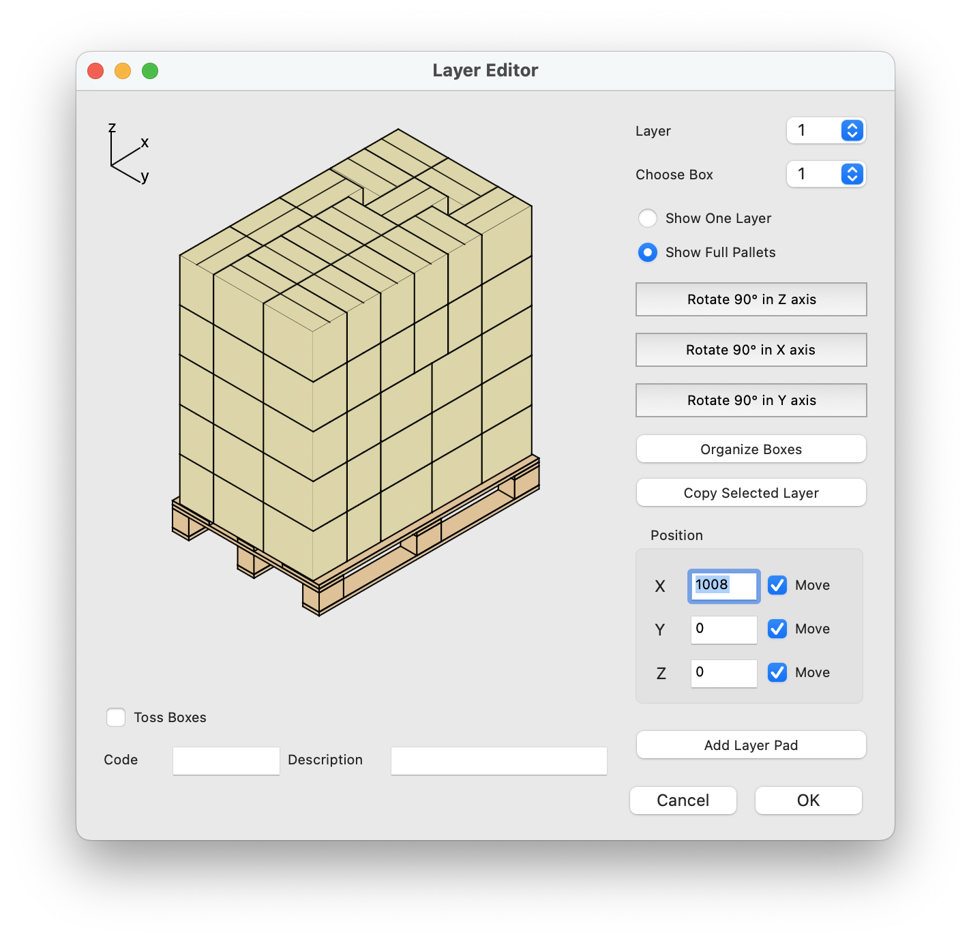Minimize the Layer Editor window

click(x=123, y=71)
